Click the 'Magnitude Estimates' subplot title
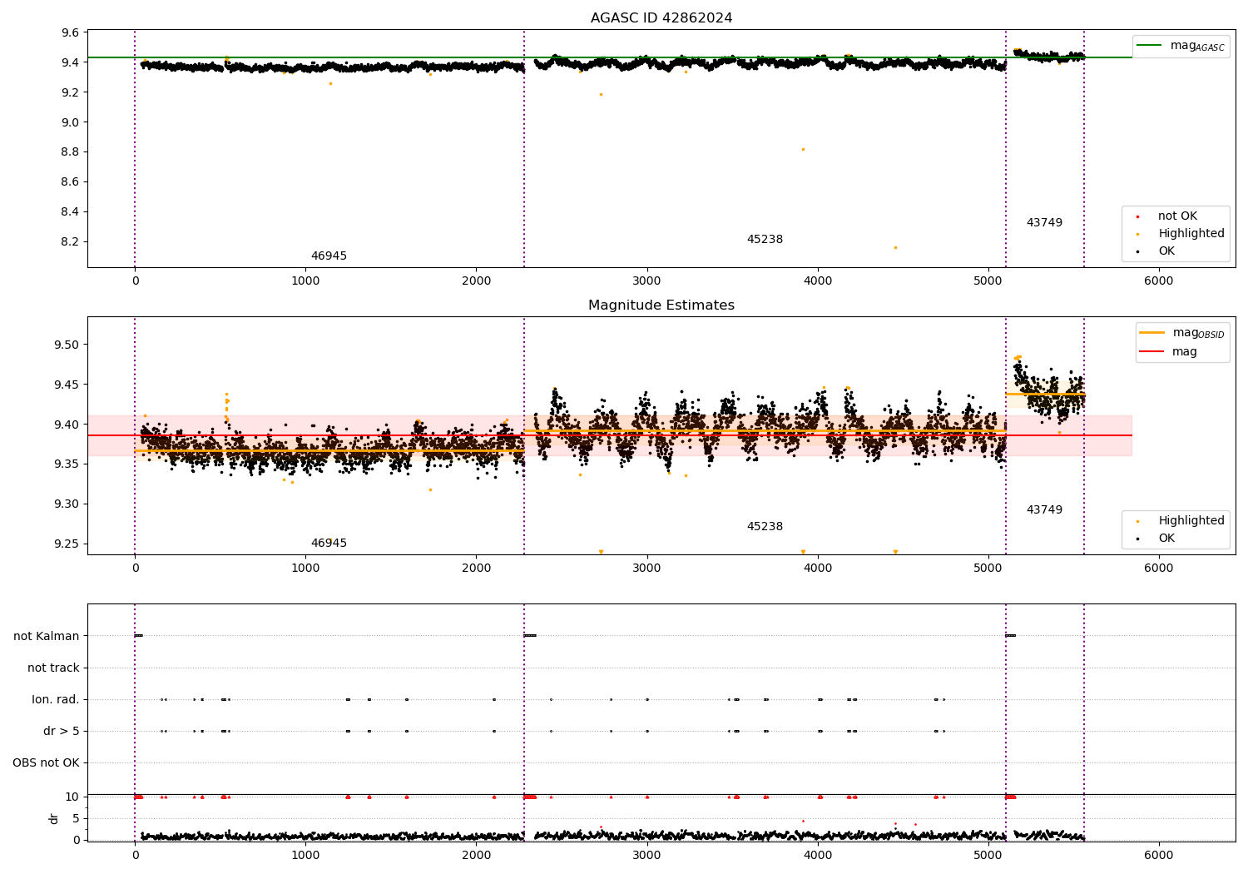This screenshot has width=1248, height=874. (661, 305)
